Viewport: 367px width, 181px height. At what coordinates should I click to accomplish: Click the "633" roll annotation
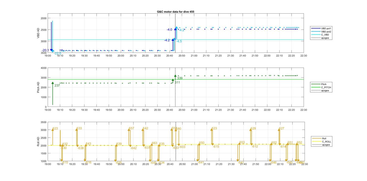[79, 128]
